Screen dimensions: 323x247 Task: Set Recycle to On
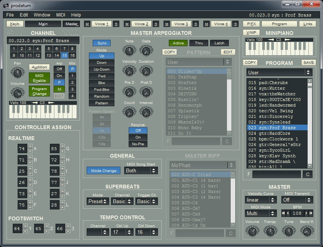138,137
